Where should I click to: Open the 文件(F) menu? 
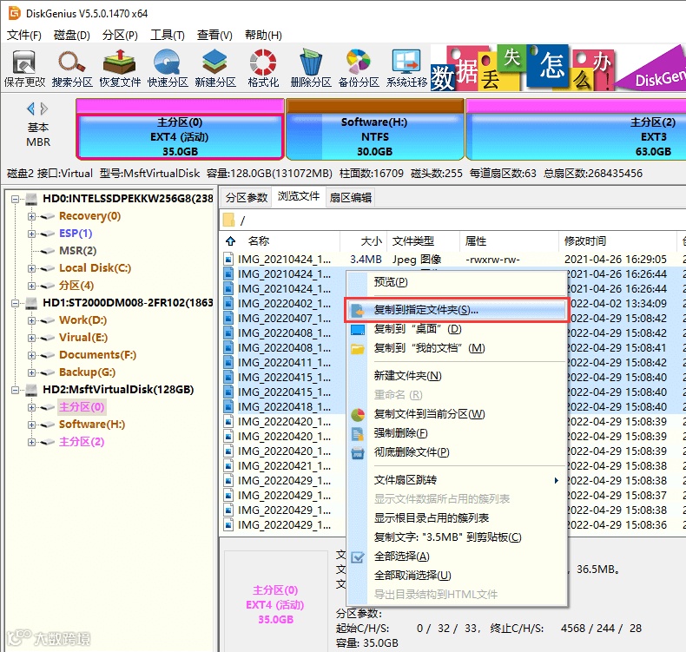24,35
